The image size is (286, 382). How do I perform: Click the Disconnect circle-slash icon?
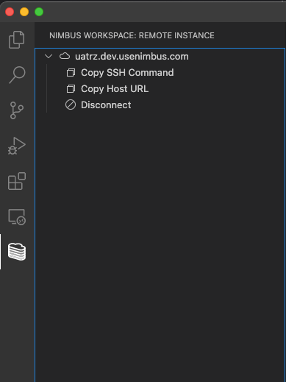(x=71, y=105)
